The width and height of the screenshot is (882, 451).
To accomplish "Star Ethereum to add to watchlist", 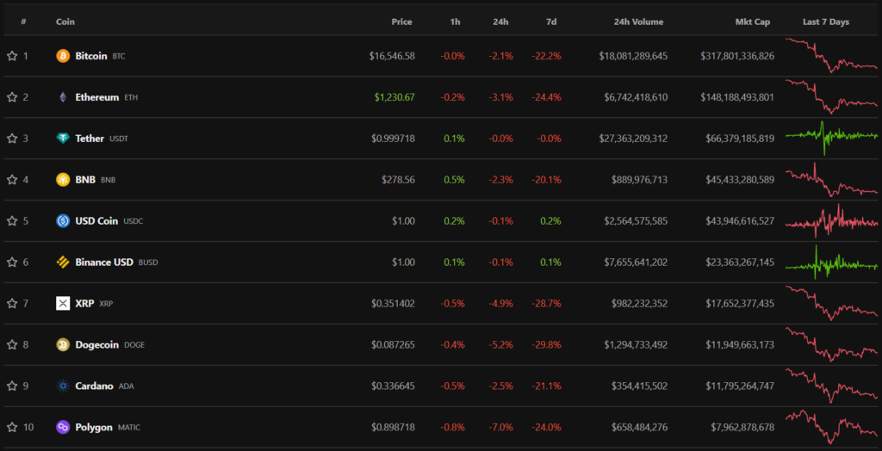I will 12,97.
